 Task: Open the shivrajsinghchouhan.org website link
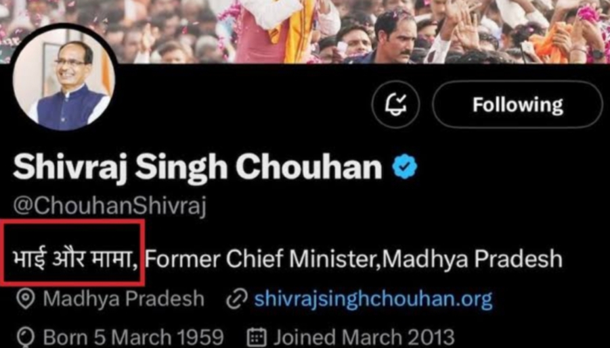click(373, 299)
